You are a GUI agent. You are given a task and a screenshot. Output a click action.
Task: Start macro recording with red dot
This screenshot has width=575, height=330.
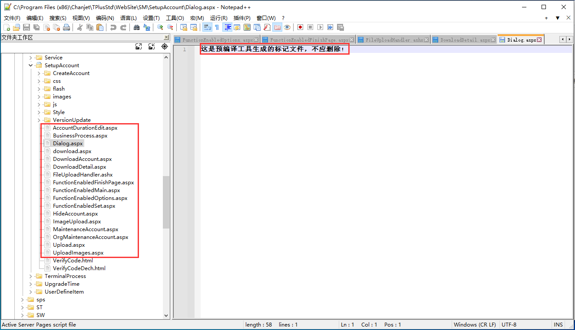tap(301, 27)
